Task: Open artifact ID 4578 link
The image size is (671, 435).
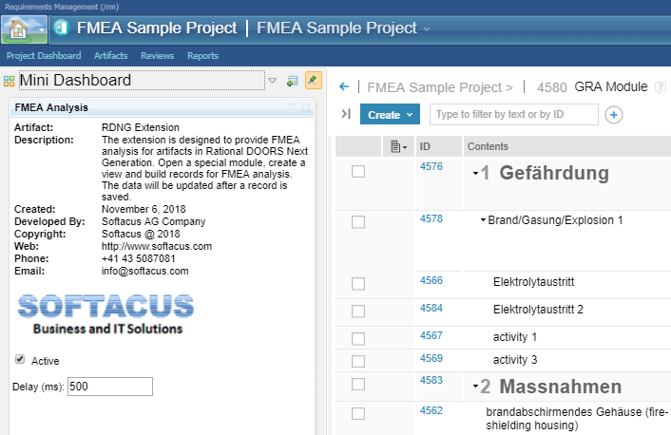Action: (x=431, y=218)
